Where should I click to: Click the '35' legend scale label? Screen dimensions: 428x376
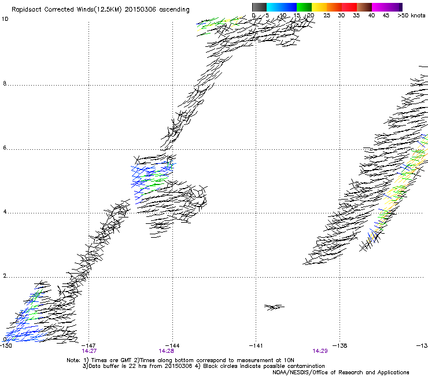tap(356, 16)
